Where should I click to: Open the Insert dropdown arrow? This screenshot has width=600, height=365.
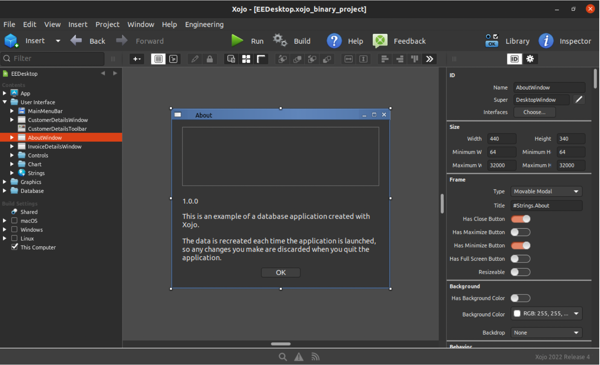coord(58,41)
